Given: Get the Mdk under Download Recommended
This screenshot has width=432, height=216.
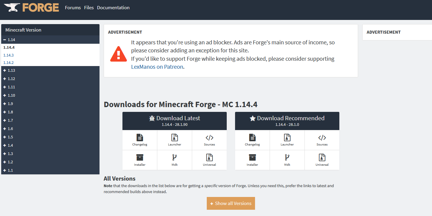Looking at the screenshot, I should tap(287, 160).
